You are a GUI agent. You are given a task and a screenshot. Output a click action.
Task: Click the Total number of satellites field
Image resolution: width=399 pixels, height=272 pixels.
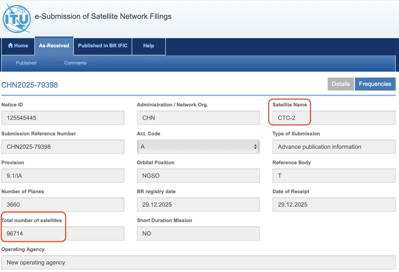63,233
